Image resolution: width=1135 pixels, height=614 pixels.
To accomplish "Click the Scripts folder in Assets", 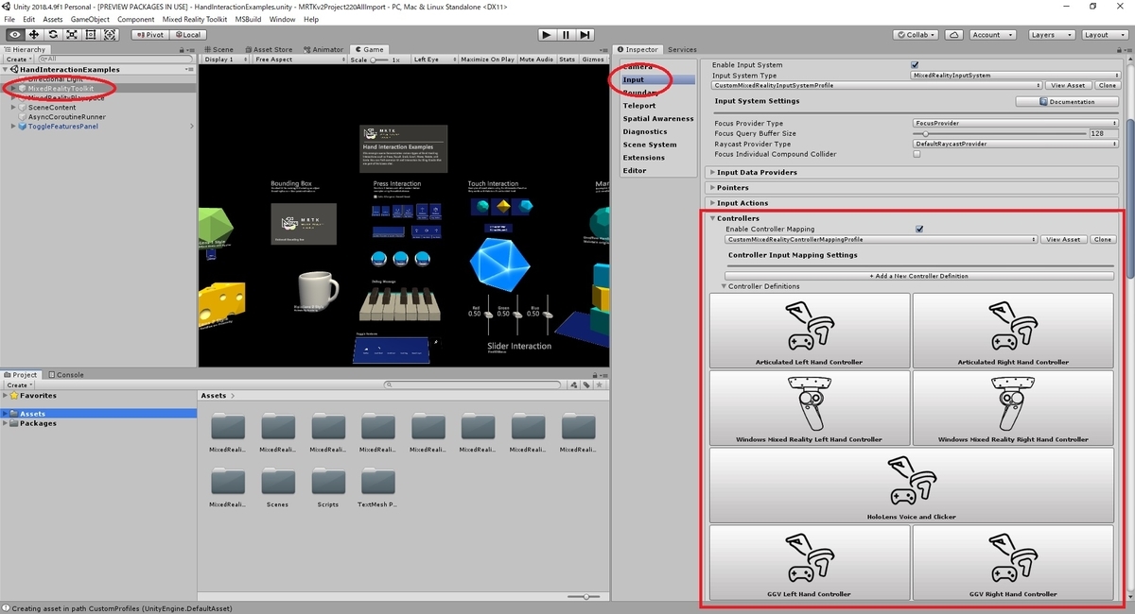I will tap(328, 487).
